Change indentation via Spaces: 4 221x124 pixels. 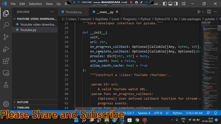pyautogui.click(x=144, y=113)
